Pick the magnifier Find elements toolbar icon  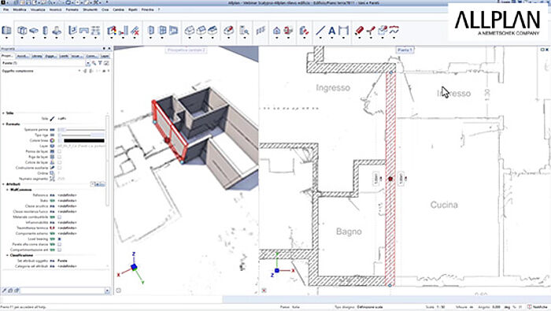(244, 31)
